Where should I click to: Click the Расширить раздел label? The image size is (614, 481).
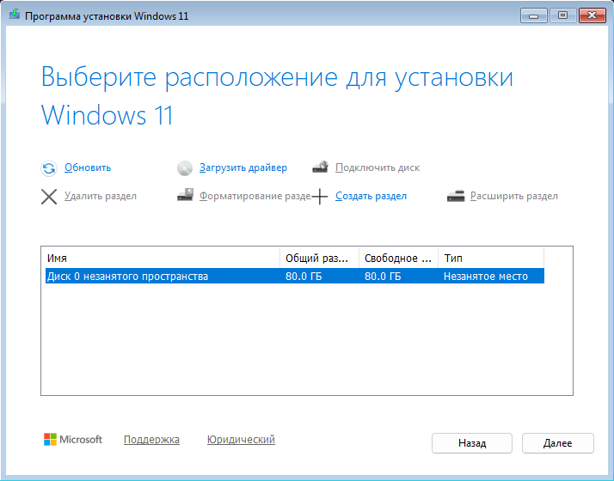[514, 196]
